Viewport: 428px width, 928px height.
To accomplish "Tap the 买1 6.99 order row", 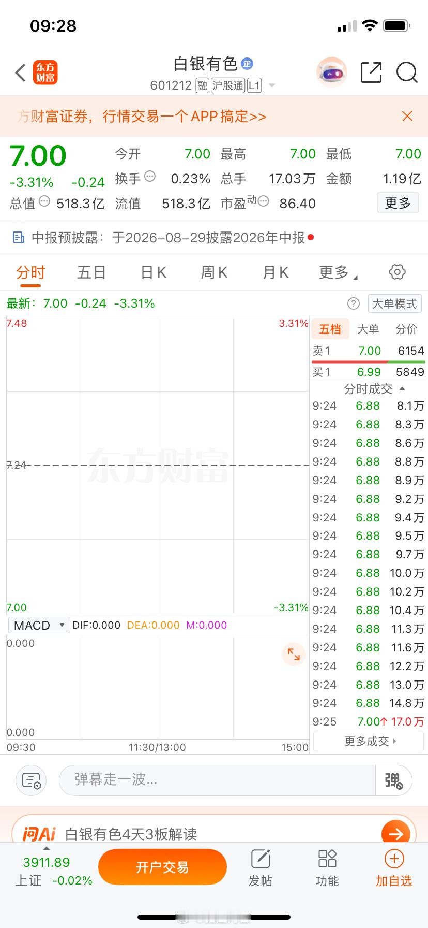I will pos(368,372).
